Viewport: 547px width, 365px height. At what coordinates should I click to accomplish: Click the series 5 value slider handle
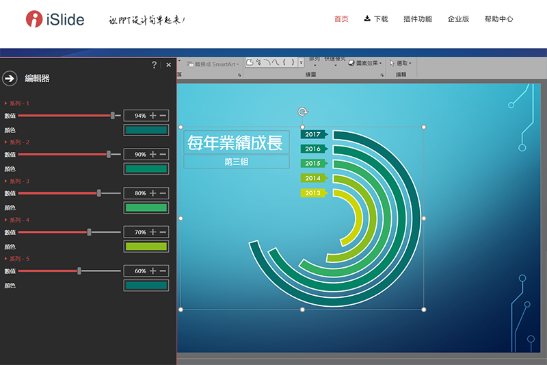79,270
